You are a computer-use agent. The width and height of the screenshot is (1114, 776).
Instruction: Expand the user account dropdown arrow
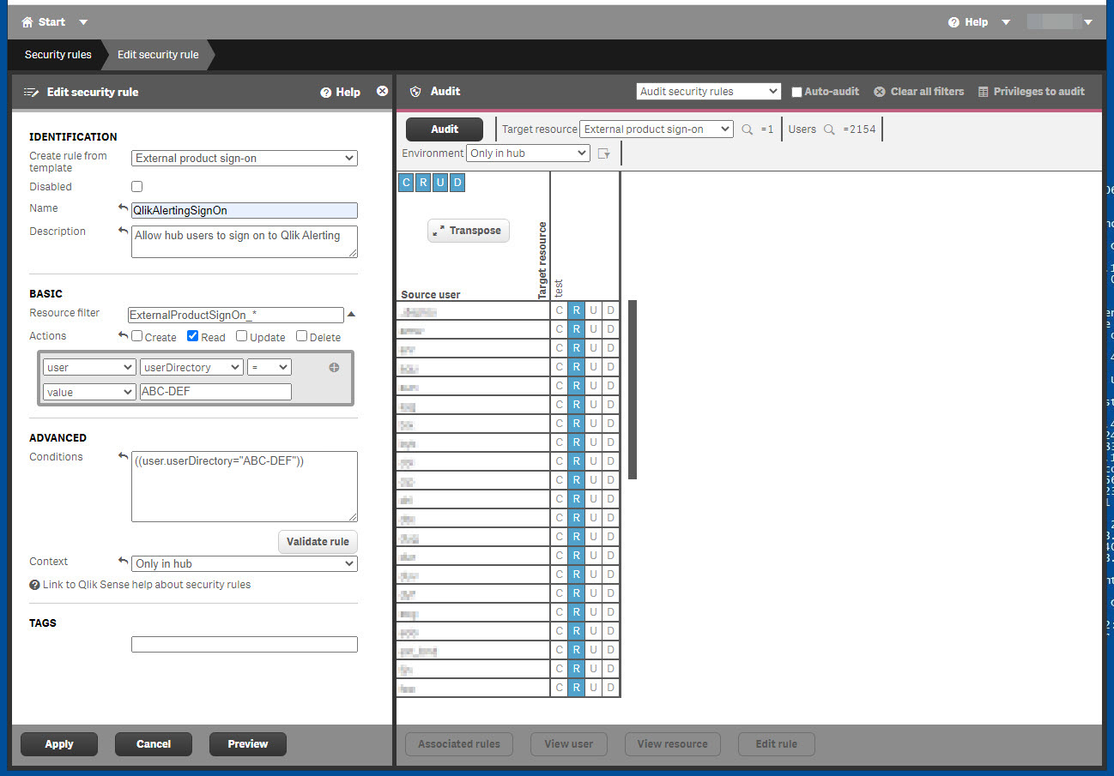[1088, 22]
